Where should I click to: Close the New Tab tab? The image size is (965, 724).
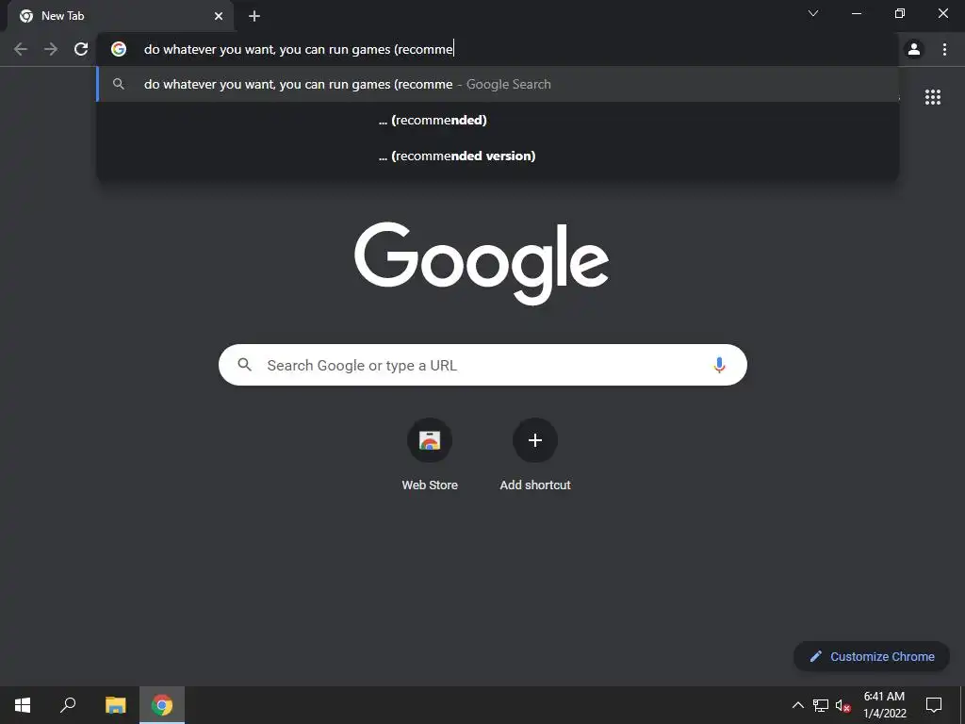(219, 16)
